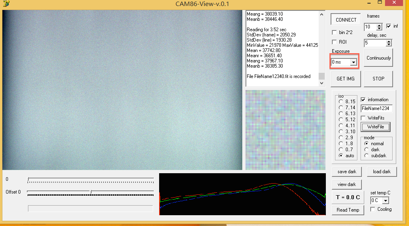Click the empty progress bar below sliders
The image size is (409, 226).
tap(90, 208)
